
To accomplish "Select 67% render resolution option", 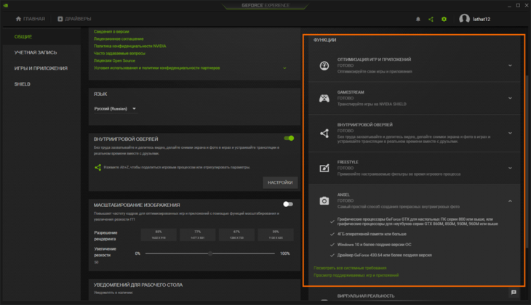I will (236, 235).
